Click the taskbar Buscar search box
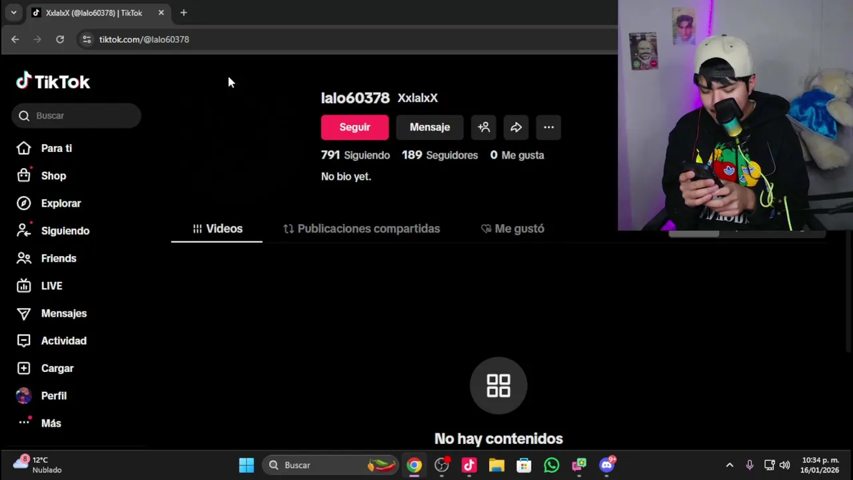The width and height of the screenshot is (853, 480). pyautogui.click(x=331, y=465)
